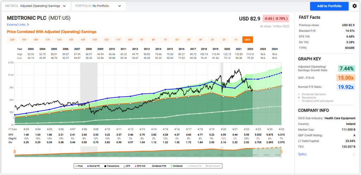Select the 7Y time range tab
The image size is (361, 175).
point(165,40)
